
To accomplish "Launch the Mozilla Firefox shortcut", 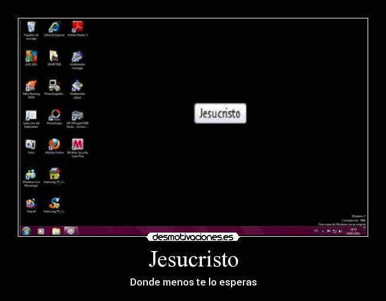I will pyautogui.click(x=55, y=146).
